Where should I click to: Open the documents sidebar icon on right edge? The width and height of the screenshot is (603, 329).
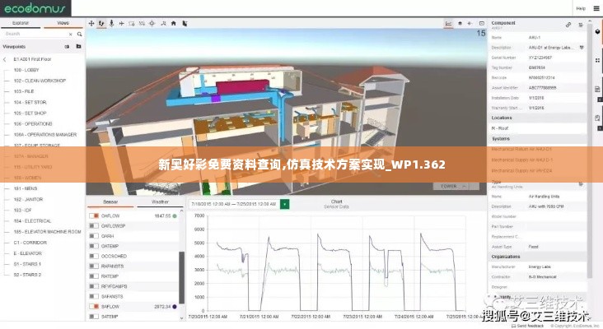597,89
